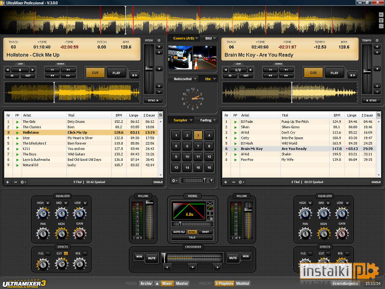
Task: Open the right playlist gear settings
Action: 241,182
